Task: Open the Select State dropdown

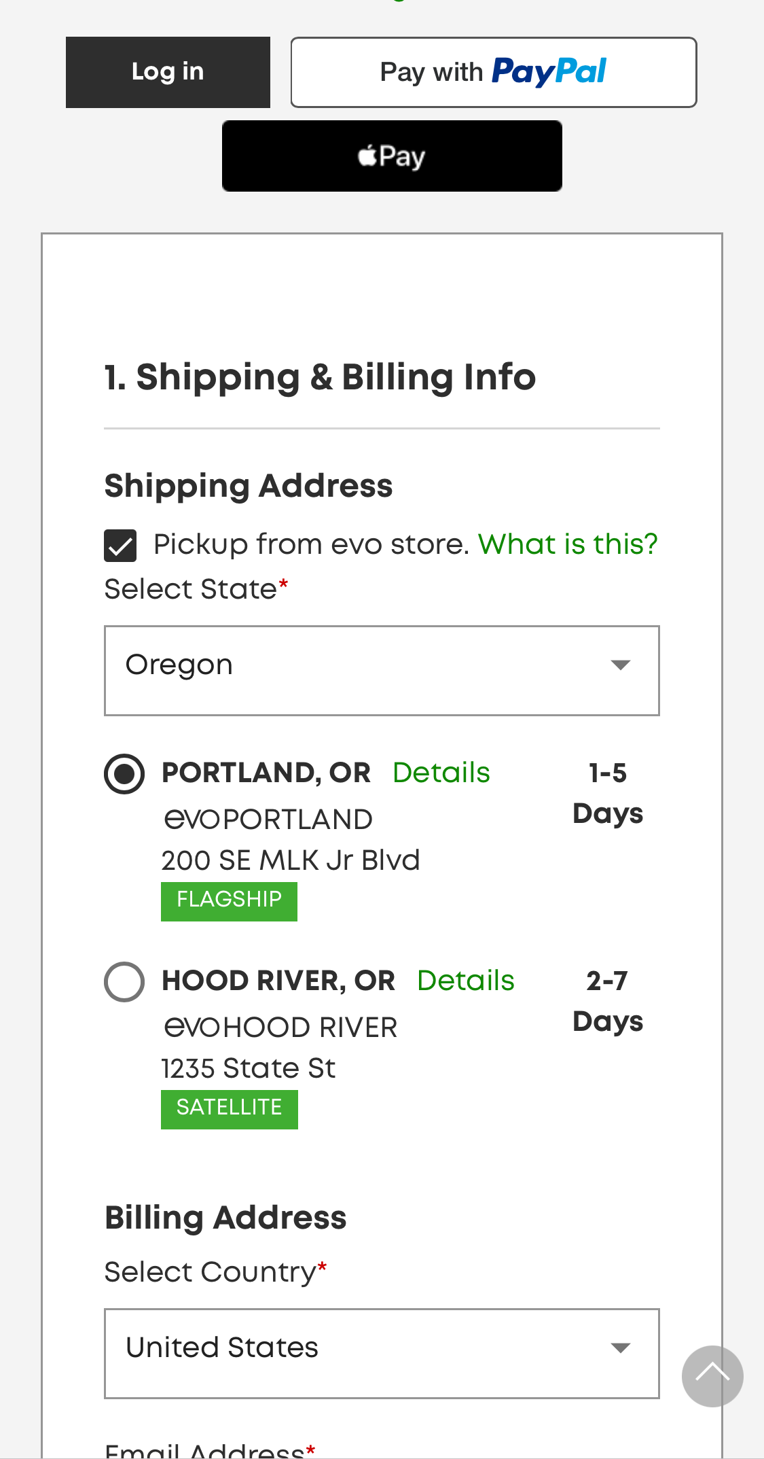Action: tap(382, 670)
